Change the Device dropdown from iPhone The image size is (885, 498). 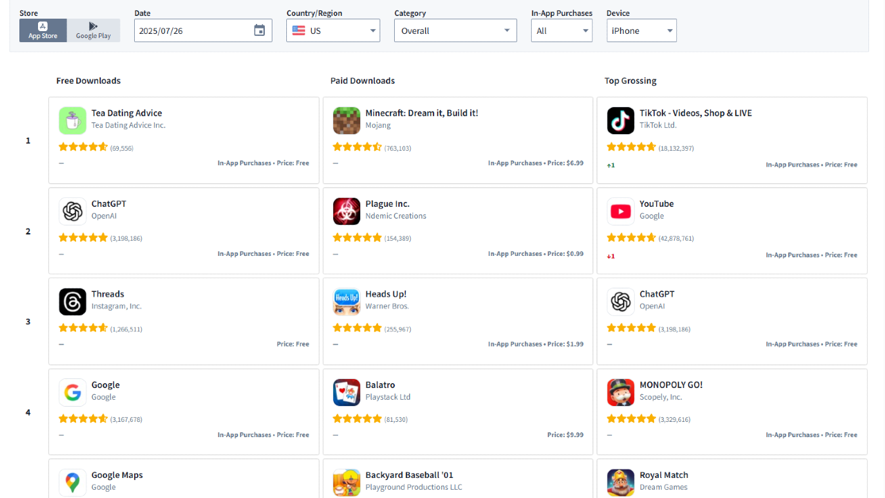pos(641,30)
